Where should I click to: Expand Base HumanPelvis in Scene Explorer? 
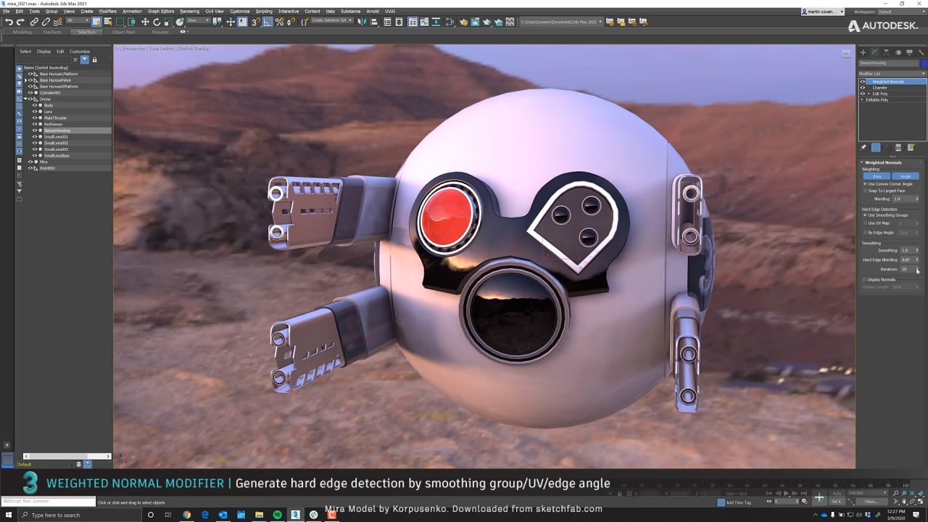click(26, 80)
